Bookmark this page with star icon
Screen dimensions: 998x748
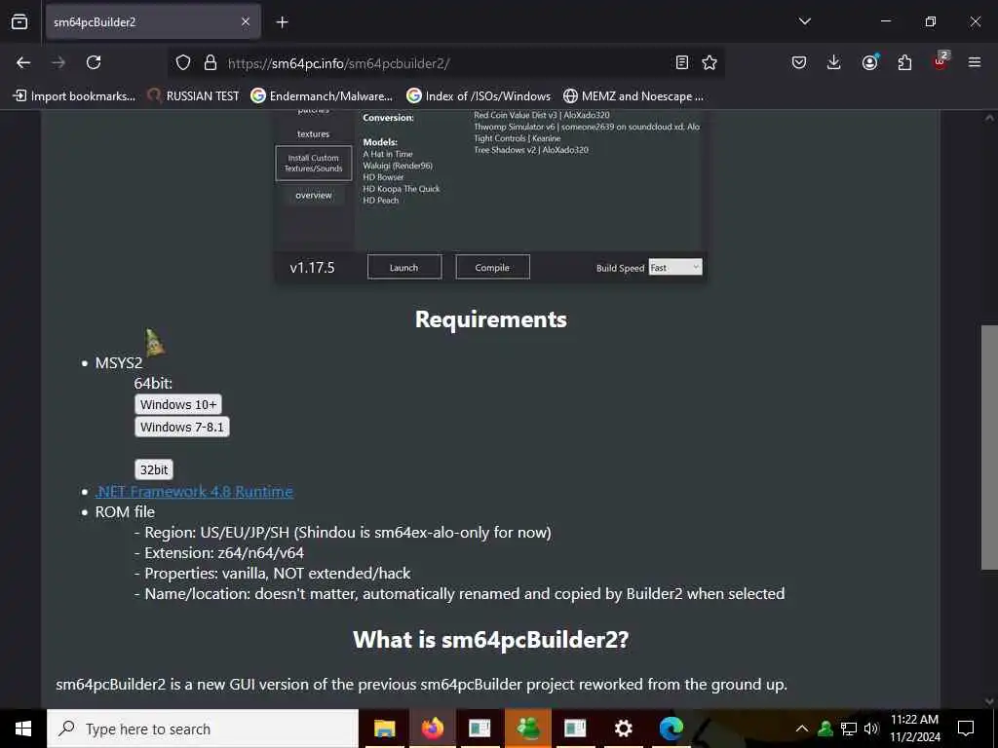pos(710,62)
